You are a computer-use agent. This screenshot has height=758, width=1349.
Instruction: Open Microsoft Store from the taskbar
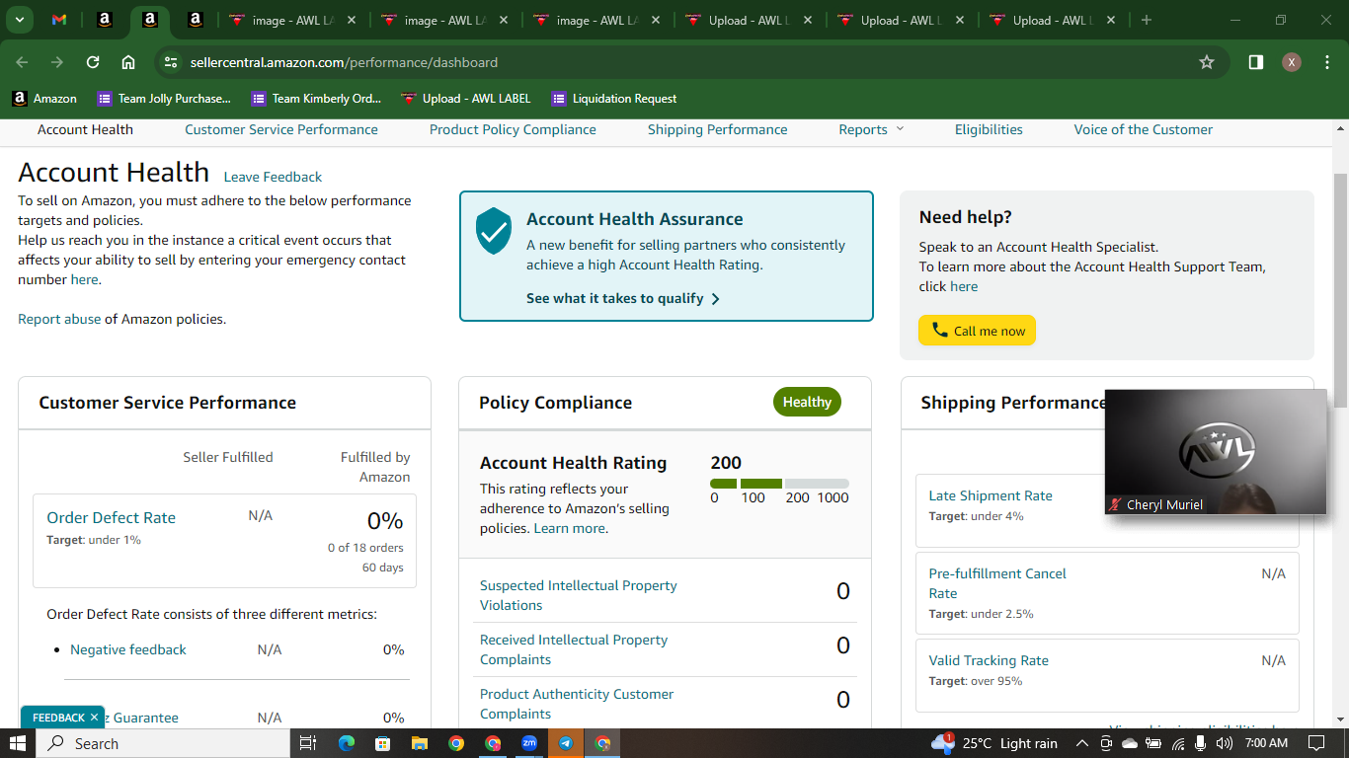point(382,743)
